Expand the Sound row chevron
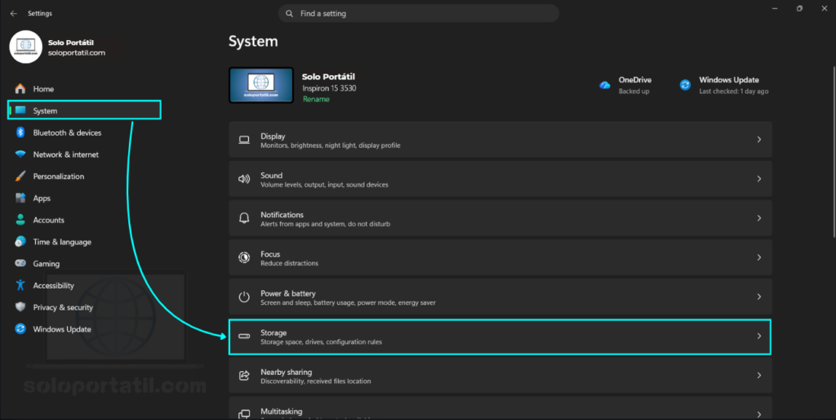Image resolution: width=836 pixels, height=420 pixels. (x=759, y=179)
